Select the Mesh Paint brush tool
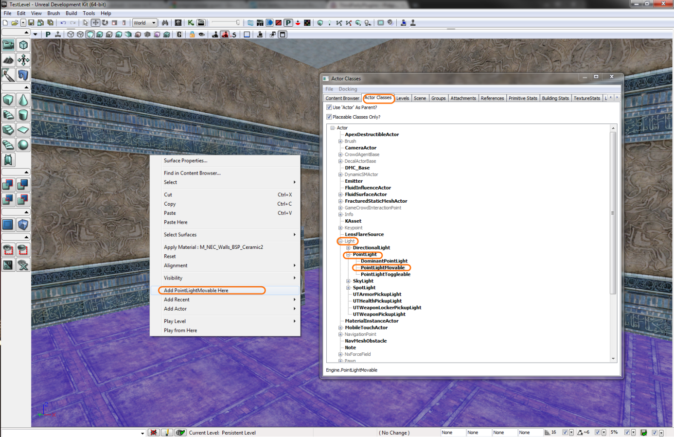Viewport: 674px width, 437px height. pos(8,75)
